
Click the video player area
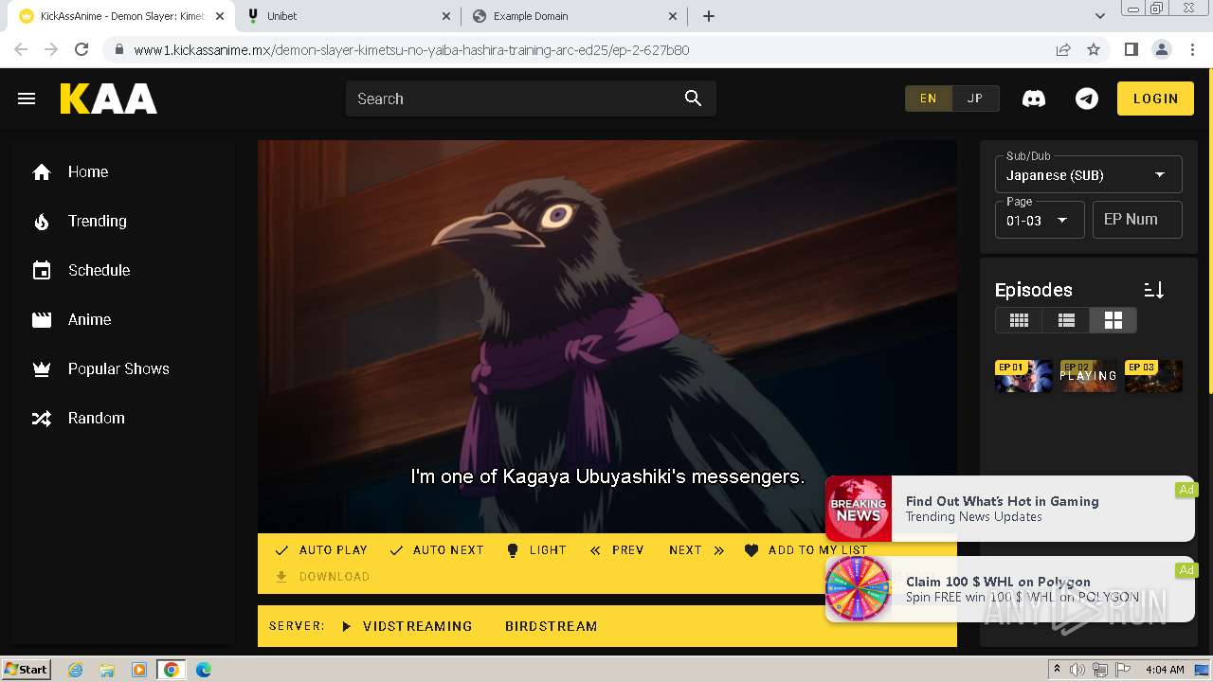point(606,336)
